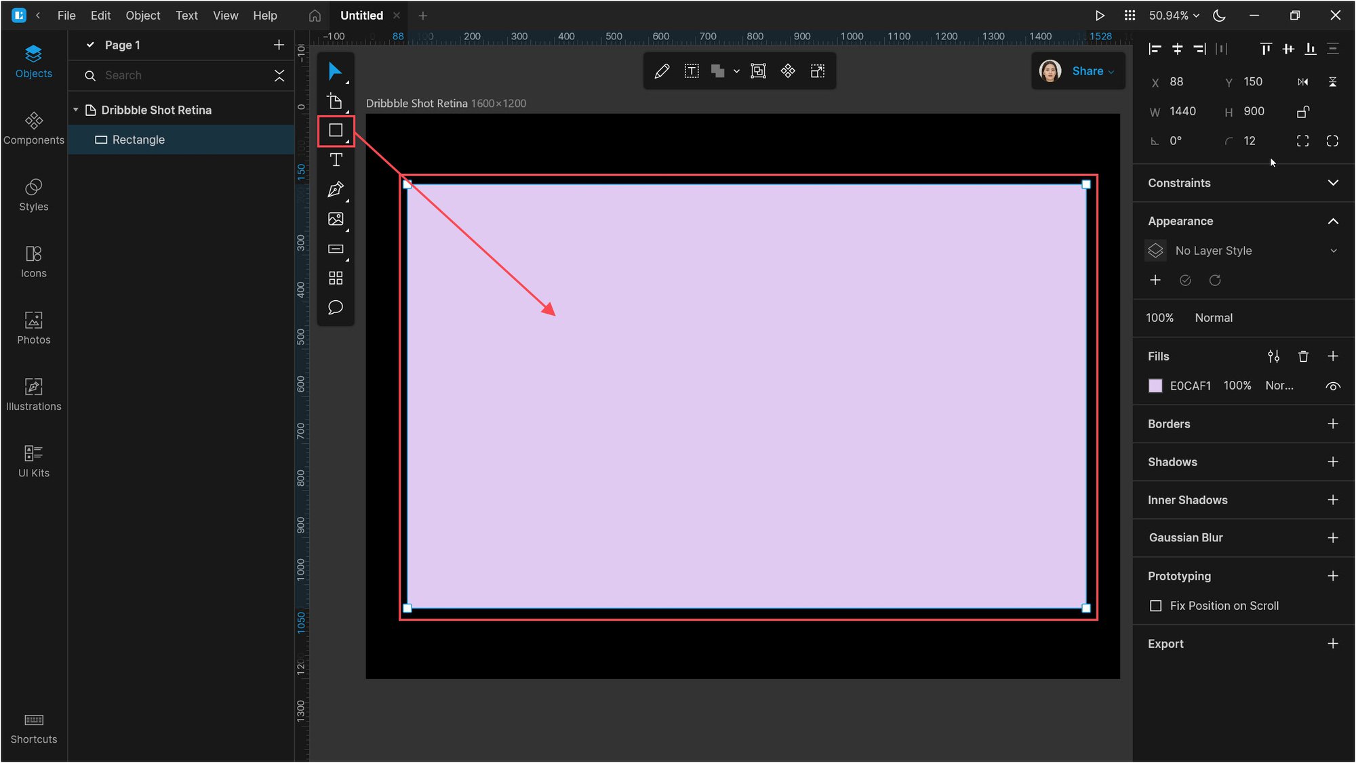Select the Component tool
Image resolution: width=1356 pixels, height=763 pixels.
click(336, 277)
